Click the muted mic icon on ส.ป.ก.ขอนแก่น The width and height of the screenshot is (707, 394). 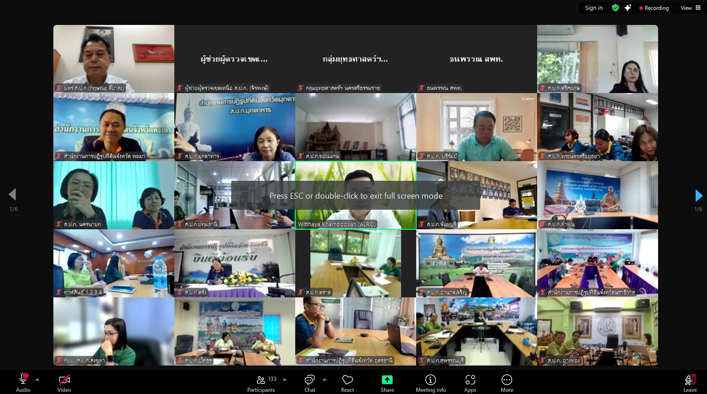tap(301, 156)
